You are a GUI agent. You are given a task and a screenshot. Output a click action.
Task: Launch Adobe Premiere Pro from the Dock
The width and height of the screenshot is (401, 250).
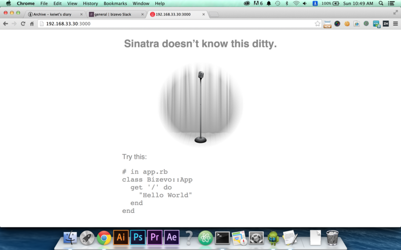(155, 237)
